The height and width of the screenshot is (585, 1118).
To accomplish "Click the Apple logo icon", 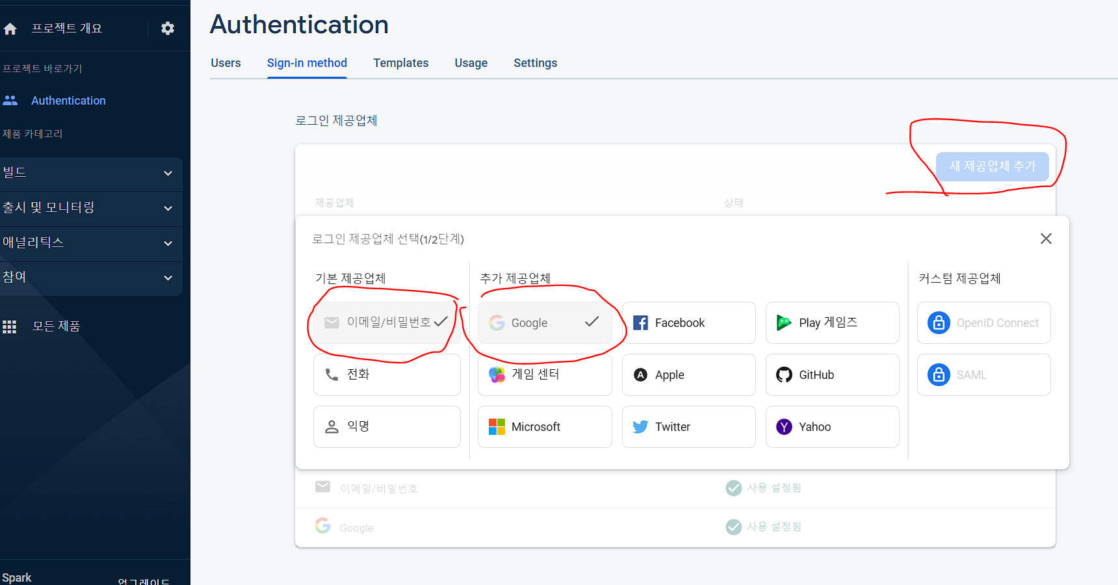I will point(640,375).
